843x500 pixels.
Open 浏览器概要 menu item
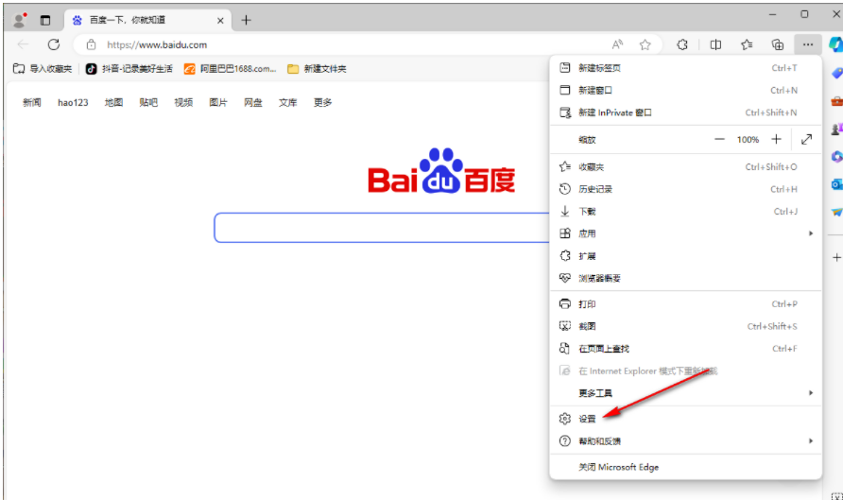tap(685, 278)
